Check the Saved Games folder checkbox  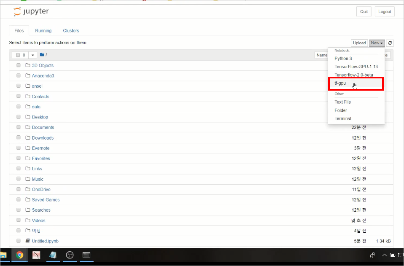click(18, 199)
